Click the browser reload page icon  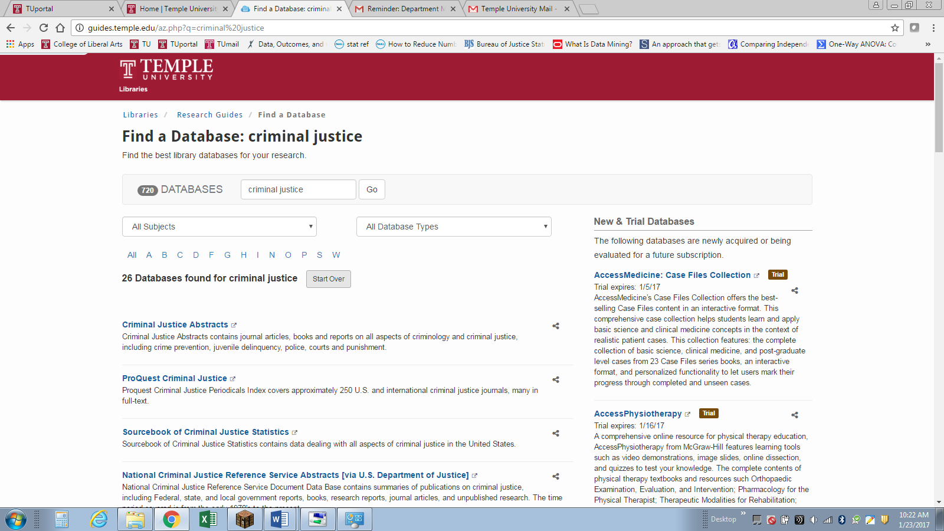point(44,28)
